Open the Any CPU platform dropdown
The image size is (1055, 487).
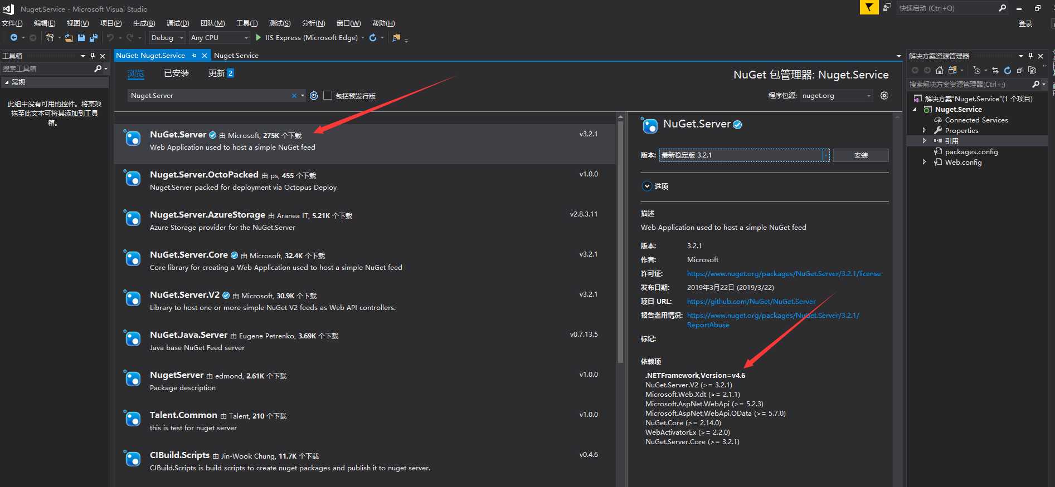tap(219, 38)
